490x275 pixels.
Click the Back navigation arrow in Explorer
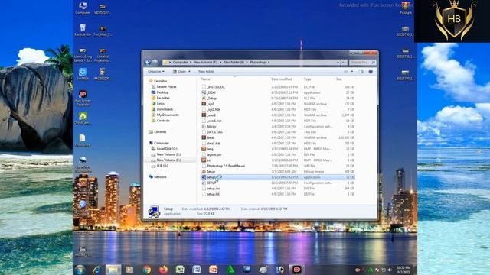click(148, 63)
